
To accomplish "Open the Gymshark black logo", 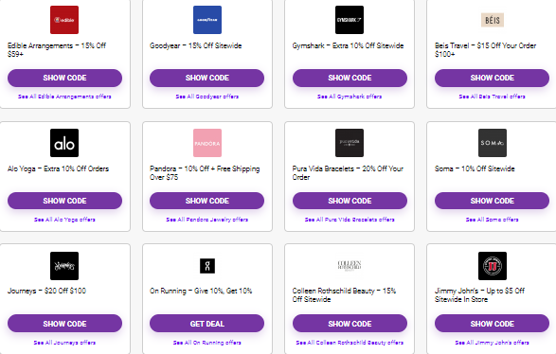I will pyautogui.click(x=350, y=20).
